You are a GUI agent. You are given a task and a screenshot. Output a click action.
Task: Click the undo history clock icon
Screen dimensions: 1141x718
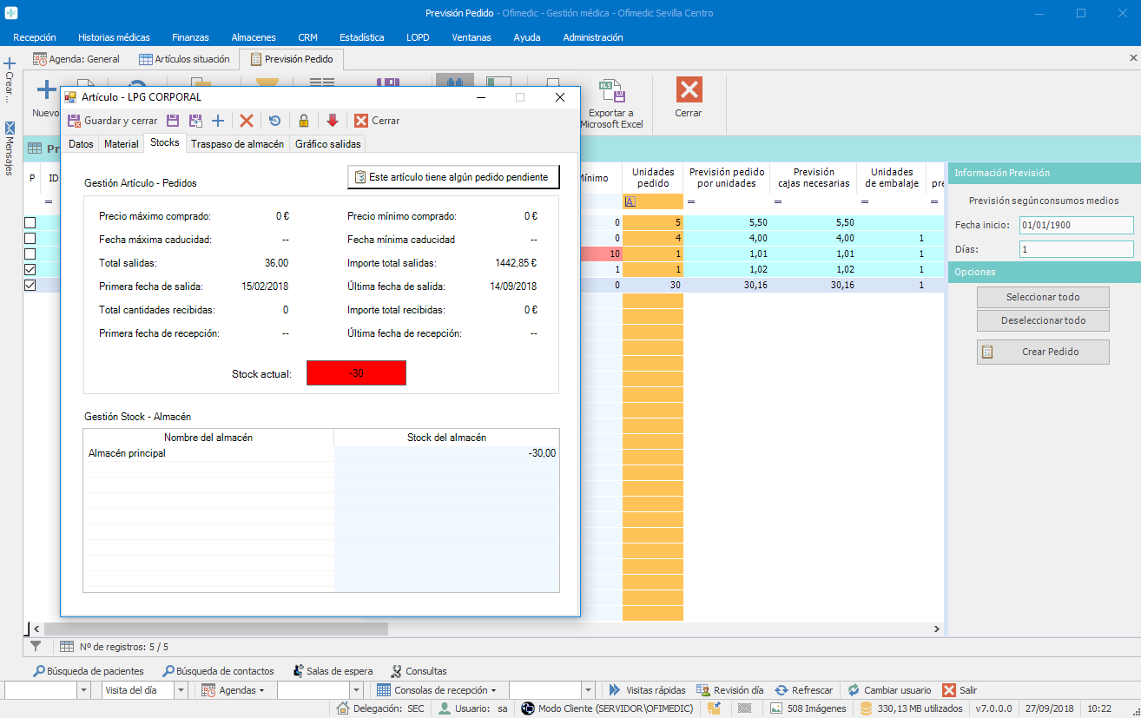[274, 121]
